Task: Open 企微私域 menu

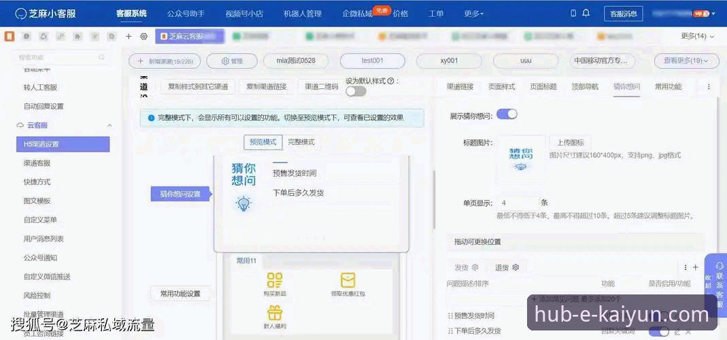Action: coord(358,14)
